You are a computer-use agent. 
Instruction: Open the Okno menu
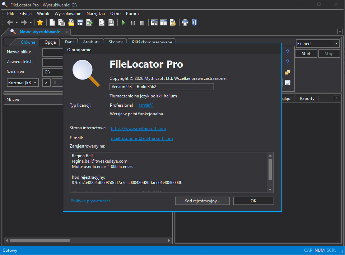[115, 14]
